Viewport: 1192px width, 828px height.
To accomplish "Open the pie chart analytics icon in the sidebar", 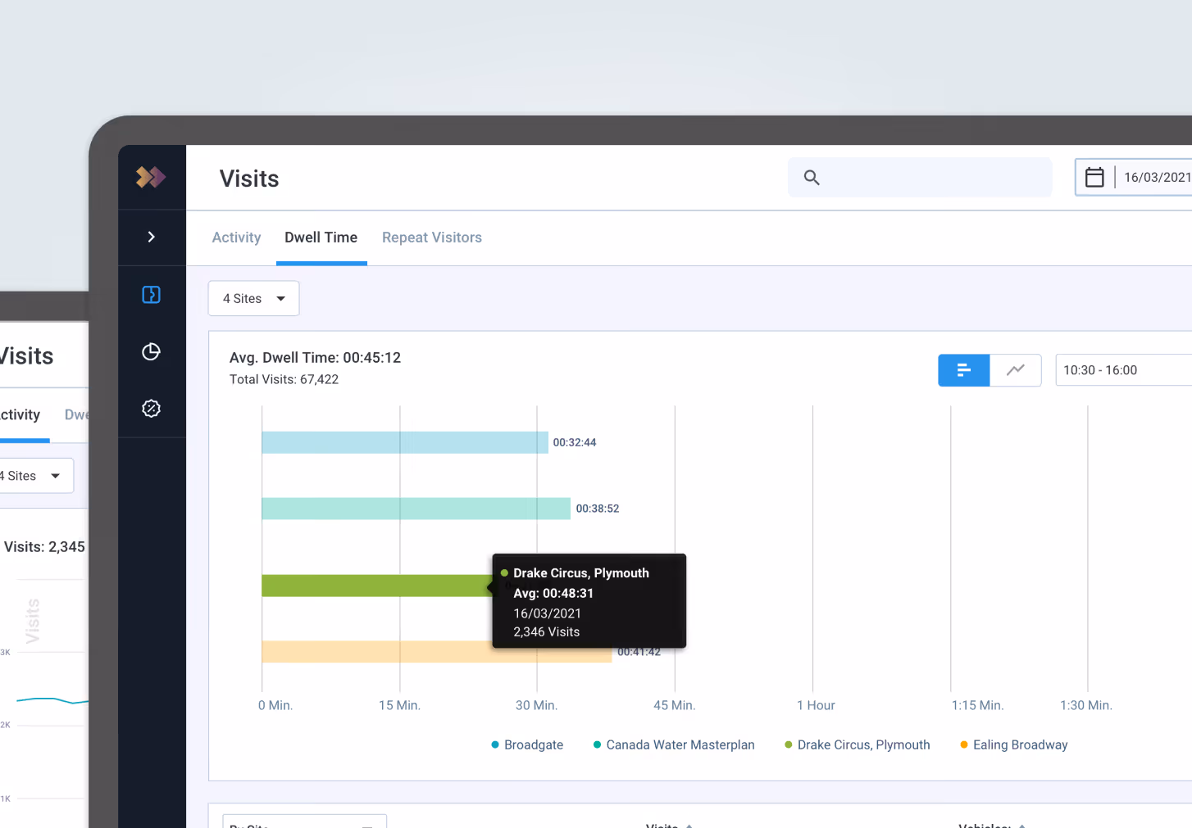I will tap(151, 351).
